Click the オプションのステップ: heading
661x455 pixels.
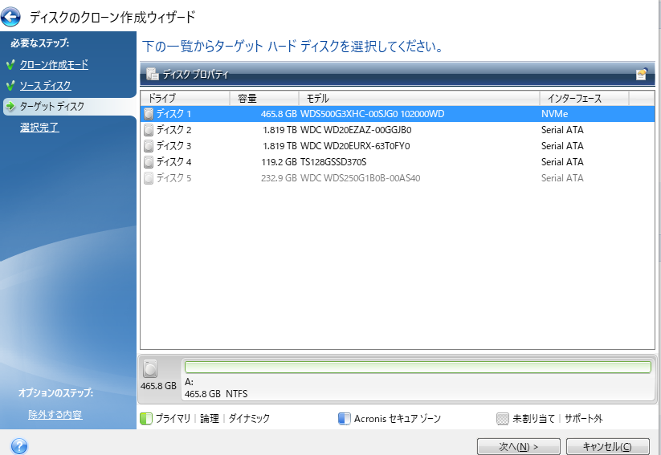click(55, 392)
